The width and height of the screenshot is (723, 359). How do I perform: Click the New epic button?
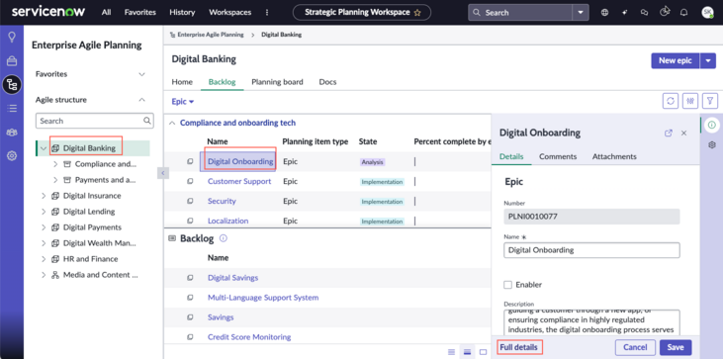click(x=676, y=61)
